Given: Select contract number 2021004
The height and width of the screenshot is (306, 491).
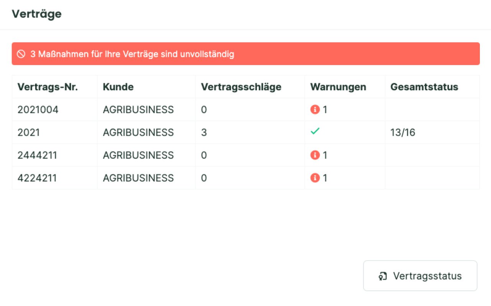Looking at the screenshot, I should point(38,110).
